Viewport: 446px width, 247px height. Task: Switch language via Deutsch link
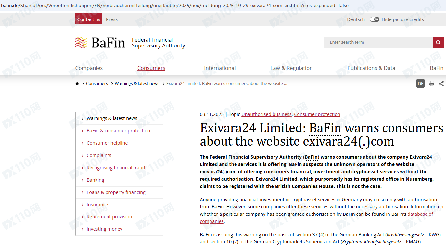356,19
